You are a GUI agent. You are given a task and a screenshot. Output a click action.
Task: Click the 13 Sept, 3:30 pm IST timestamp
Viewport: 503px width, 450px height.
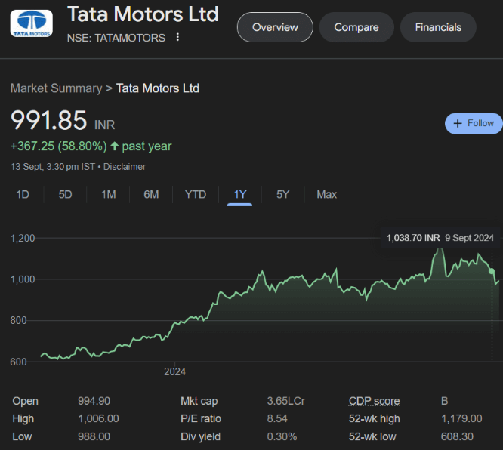coord(53,167)
